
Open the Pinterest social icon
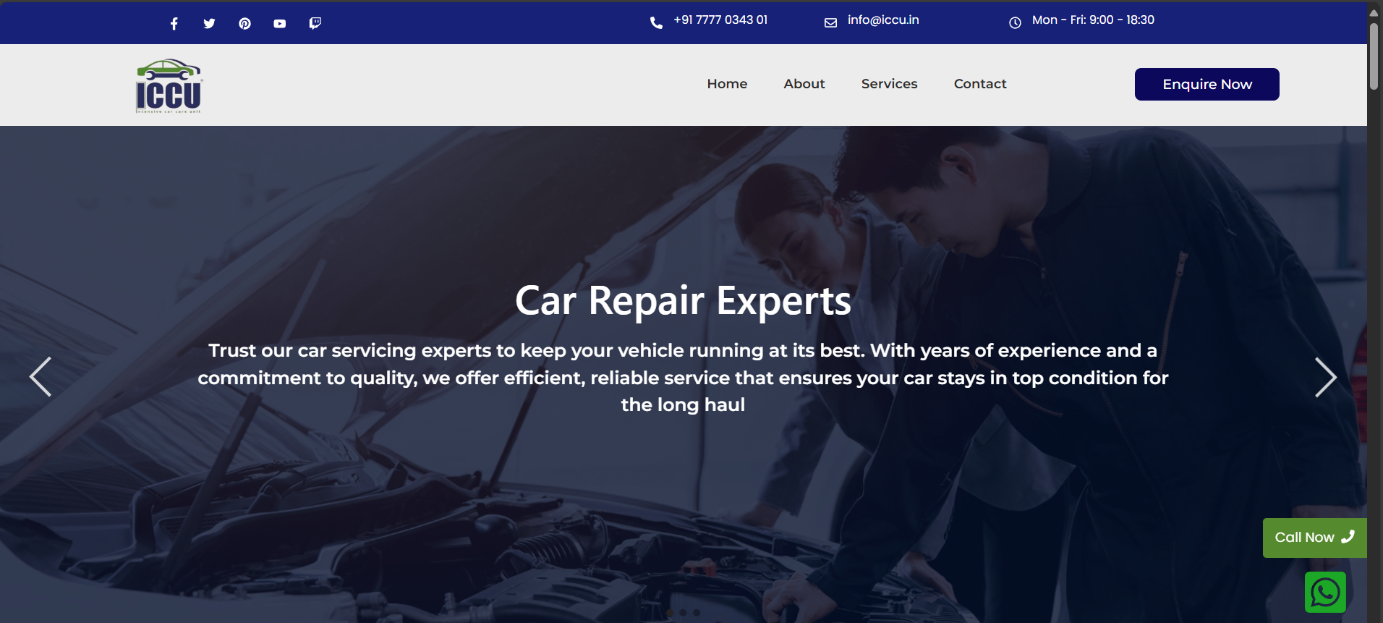point(244,24)
